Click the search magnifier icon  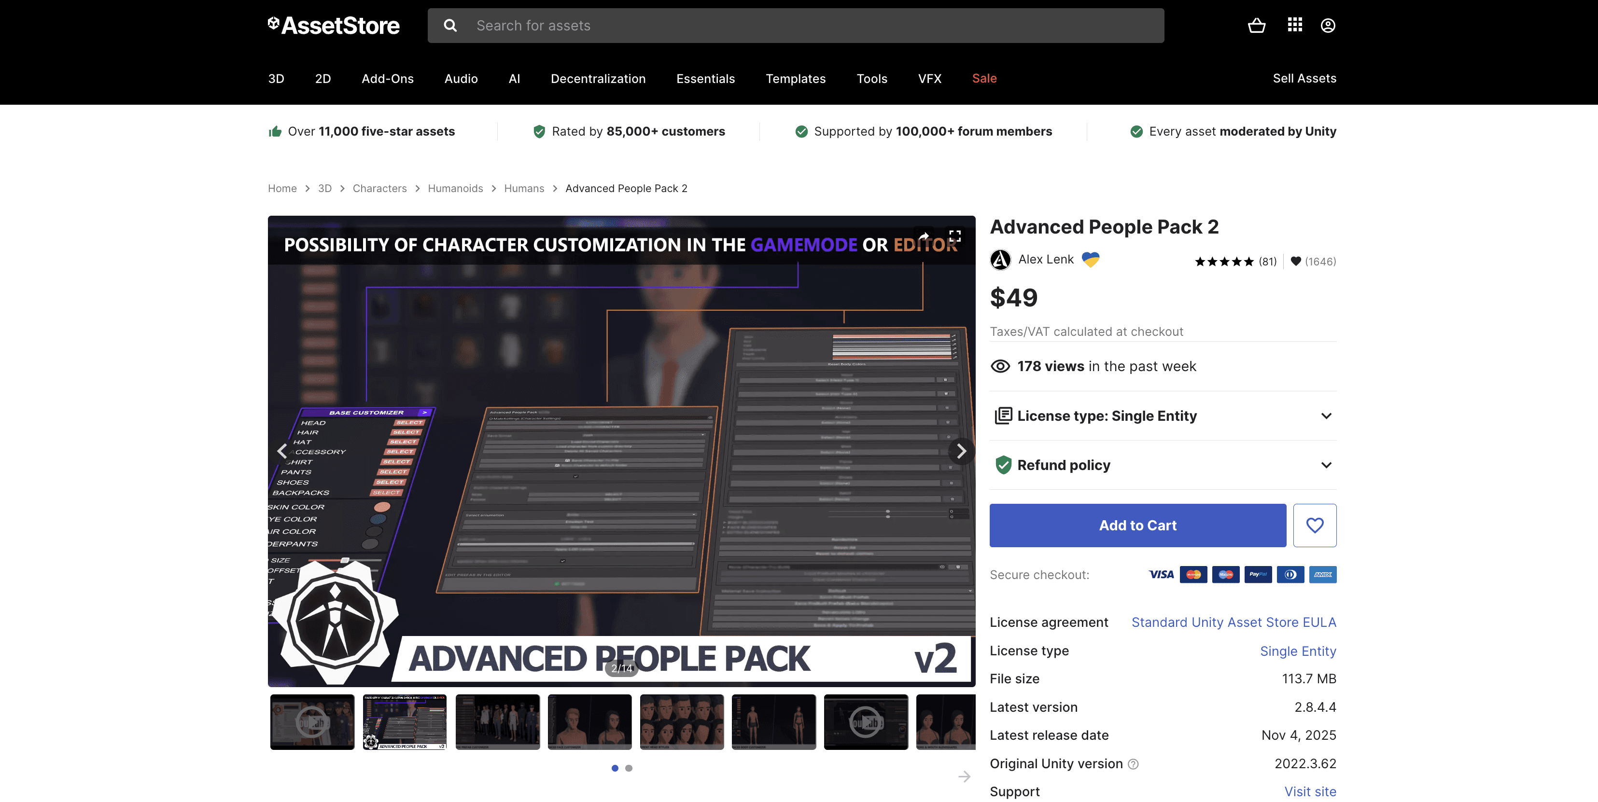[x=450, y=26]
